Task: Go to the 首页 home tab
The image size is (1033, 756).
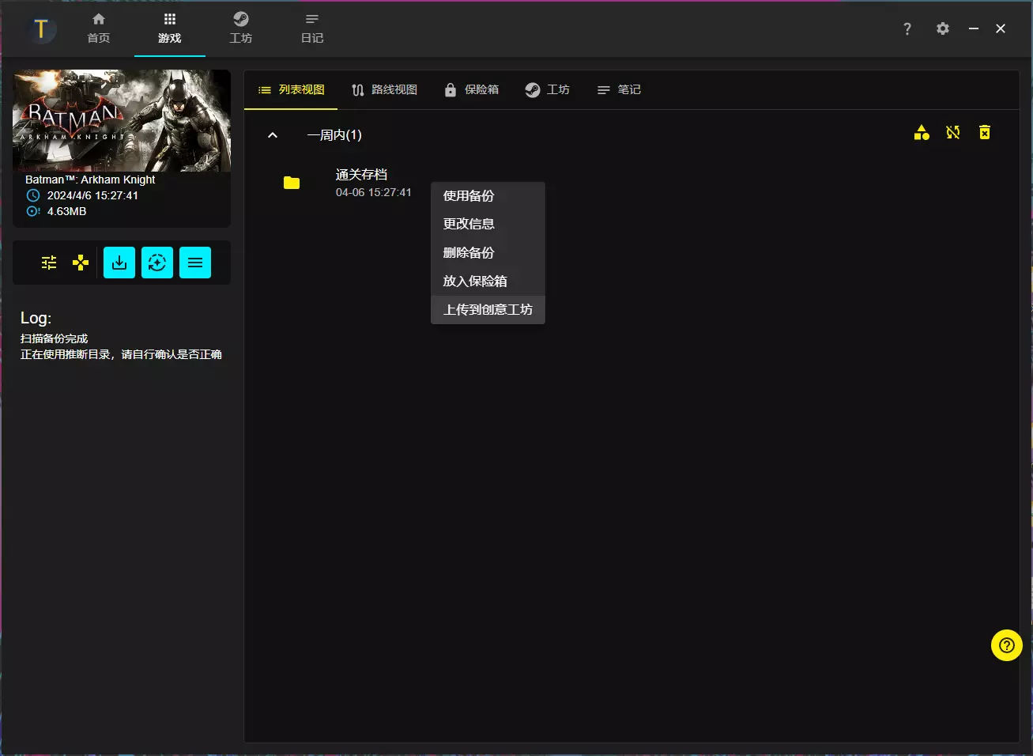Action: pyautogui.click(x=99, y=28)
